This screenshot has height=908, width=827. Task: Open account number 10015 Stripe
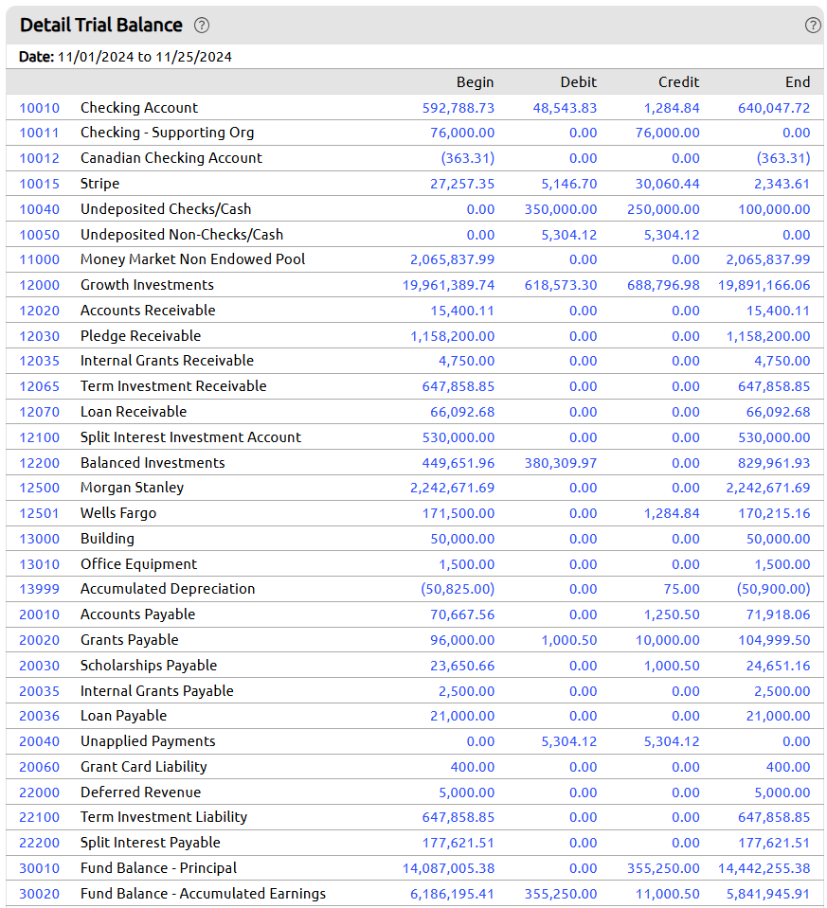[x=40, y=184]
